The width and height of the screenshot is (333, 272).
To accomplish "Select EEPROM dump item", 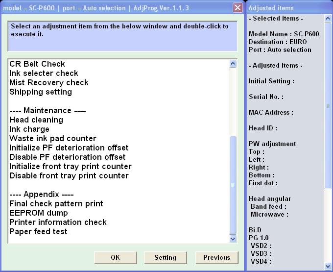I will [39, 213].
